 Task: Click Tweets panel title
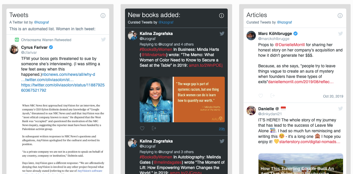tap(19, 15)
